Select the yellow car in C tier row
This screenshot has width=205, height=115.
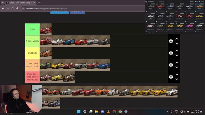(x=57, y=65)
